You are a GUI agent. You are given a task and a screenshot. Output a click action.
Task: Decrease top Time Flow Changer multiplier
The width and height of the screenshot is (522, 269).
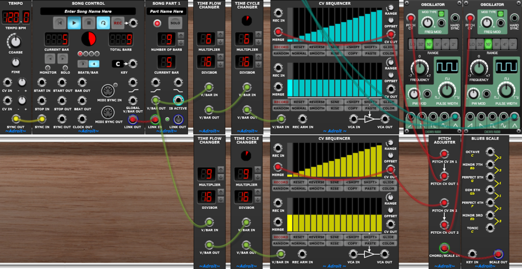point(220,42)
